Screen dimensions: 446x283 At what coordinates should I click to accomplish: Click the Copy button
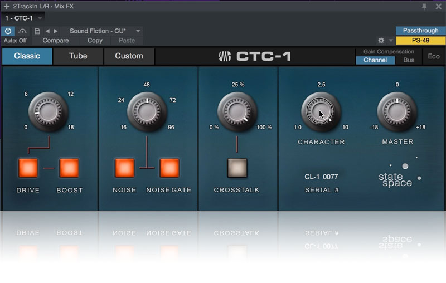(x=95, y=41)
